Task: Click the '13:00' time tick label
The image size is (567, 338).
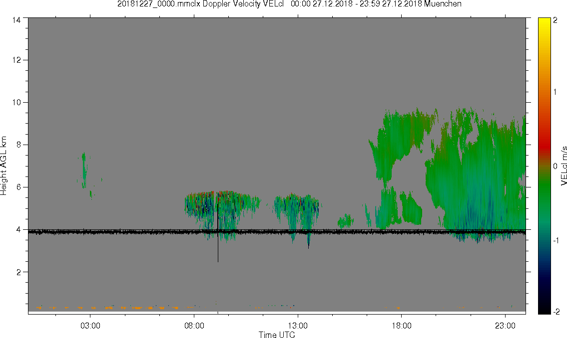Action: [298, 326]
